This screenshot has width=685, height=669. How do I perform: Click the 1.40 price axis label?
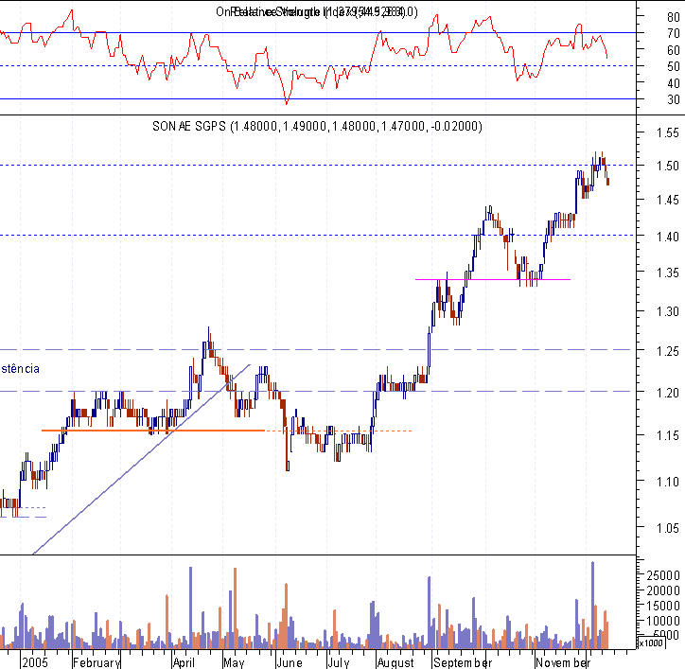668,237
